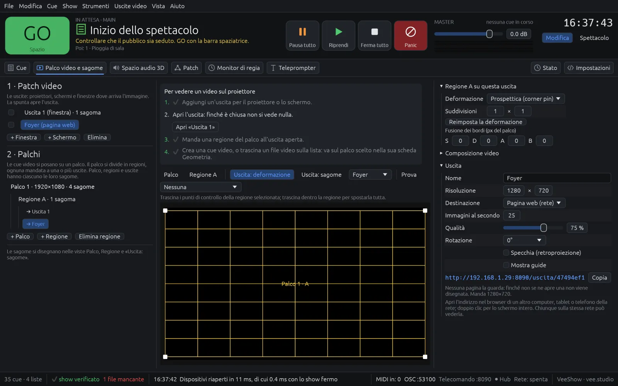Select Palco video e sagome tab
The image size is (618, 386).
70,68
